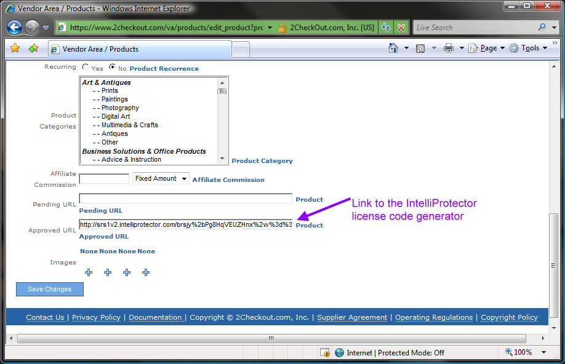This screenshot has height=364, width=565.
Task: Open the Supplier Agreement footer link
Action: click(352, 317)
